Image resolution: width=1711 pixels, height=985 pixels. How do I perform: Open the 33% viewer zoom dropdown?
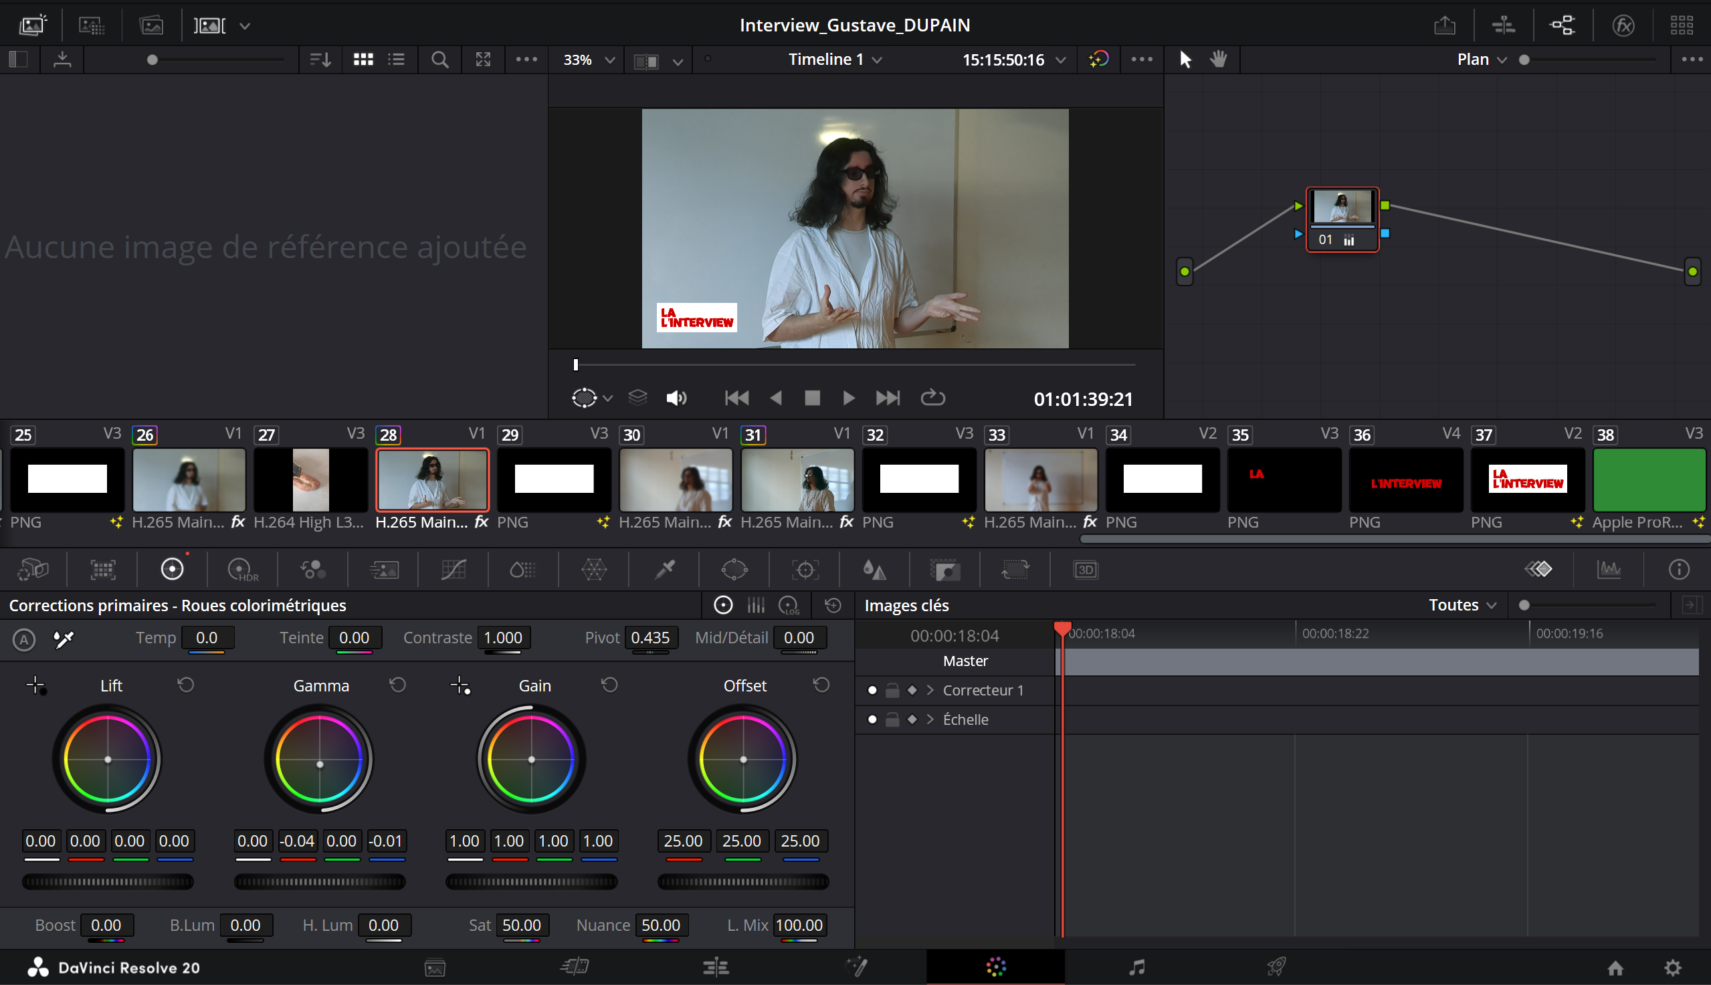589,60
